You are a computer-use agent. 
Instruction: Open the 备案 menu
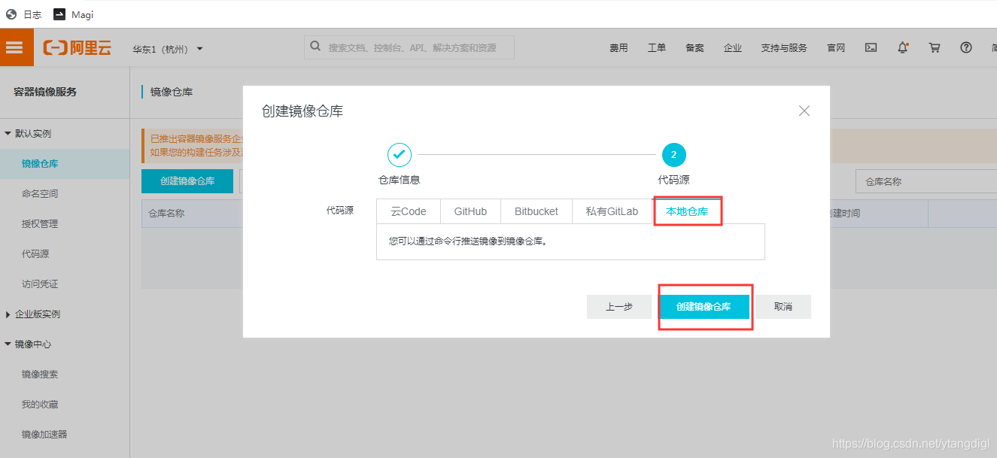[695, 48]
